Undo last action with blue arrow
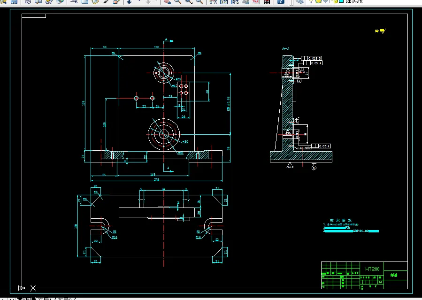 [129, 1]
